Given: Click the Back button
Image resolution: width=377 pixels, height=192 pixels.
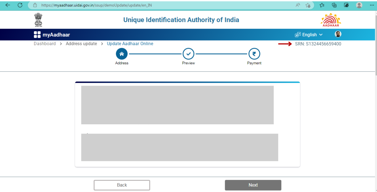Looking at the screenshot, I should tap(122, 185).
